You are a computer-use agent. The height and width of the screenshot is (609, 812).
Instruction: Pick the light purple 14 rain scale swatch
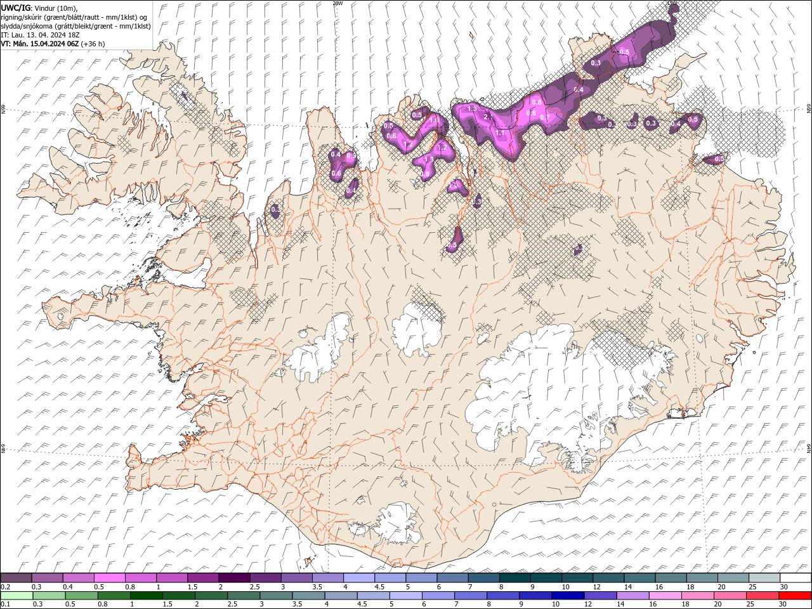(x=632, y=595)
